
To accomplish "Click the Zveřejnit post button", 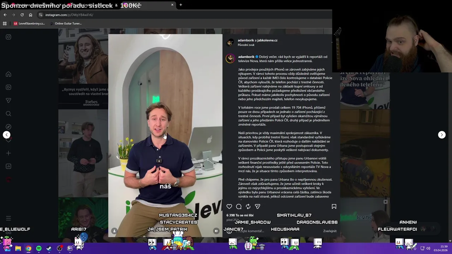I will pyautogui.click(x=330, y=231).
